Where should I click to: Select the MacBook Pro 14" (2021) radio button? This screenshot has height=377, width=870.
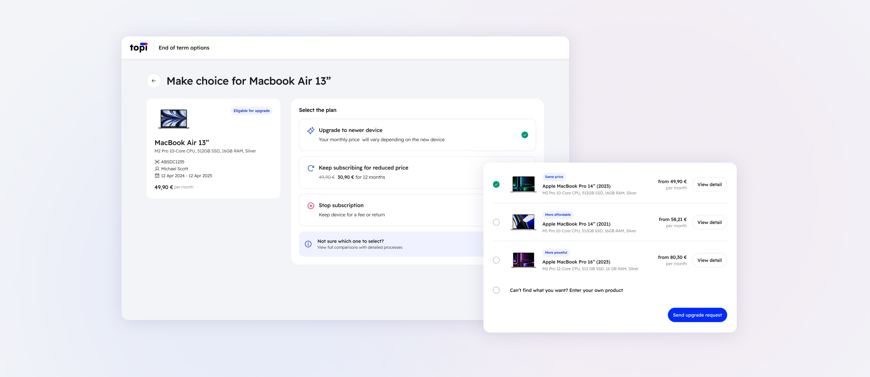496,222
